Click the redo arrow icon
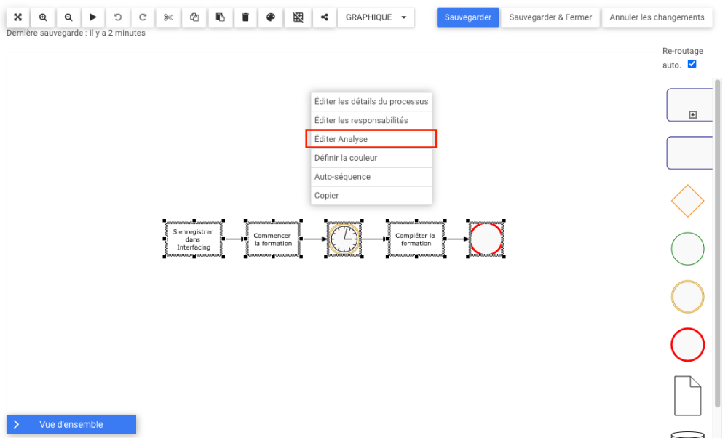This screenshot has width=728, height=438. (143, 17)
